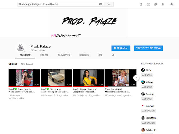Click the TILPAS KANAL button
The width and height of the screenshot is (179, 134).
121,48
